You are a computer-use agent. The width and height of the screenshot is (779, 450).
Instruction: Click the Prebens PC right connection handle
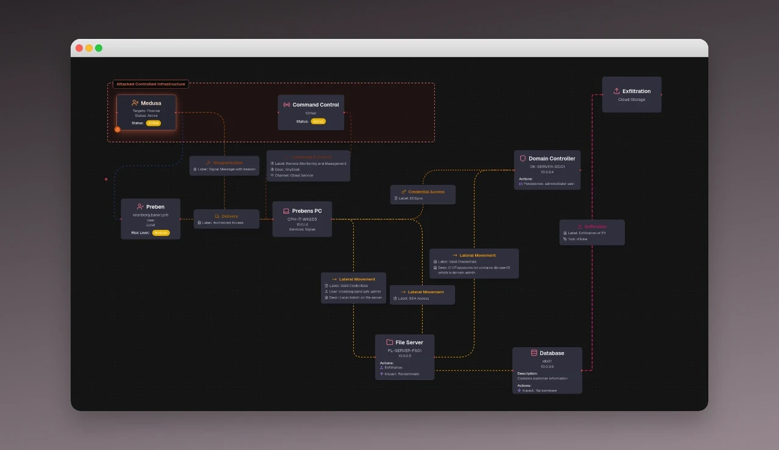point(333,219)
